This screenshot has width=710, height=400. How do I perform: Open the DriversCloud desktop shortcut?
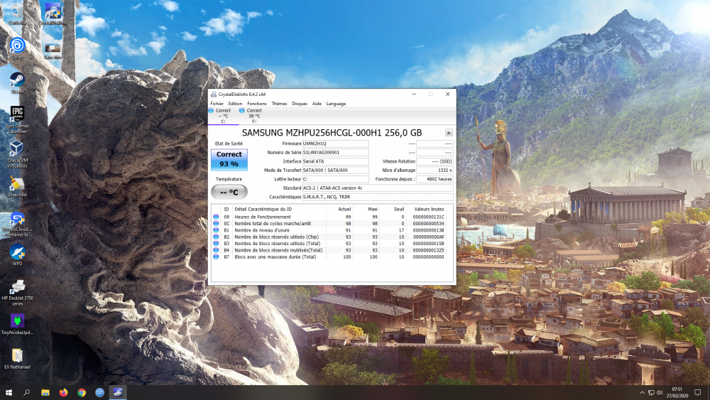[17, 225]
